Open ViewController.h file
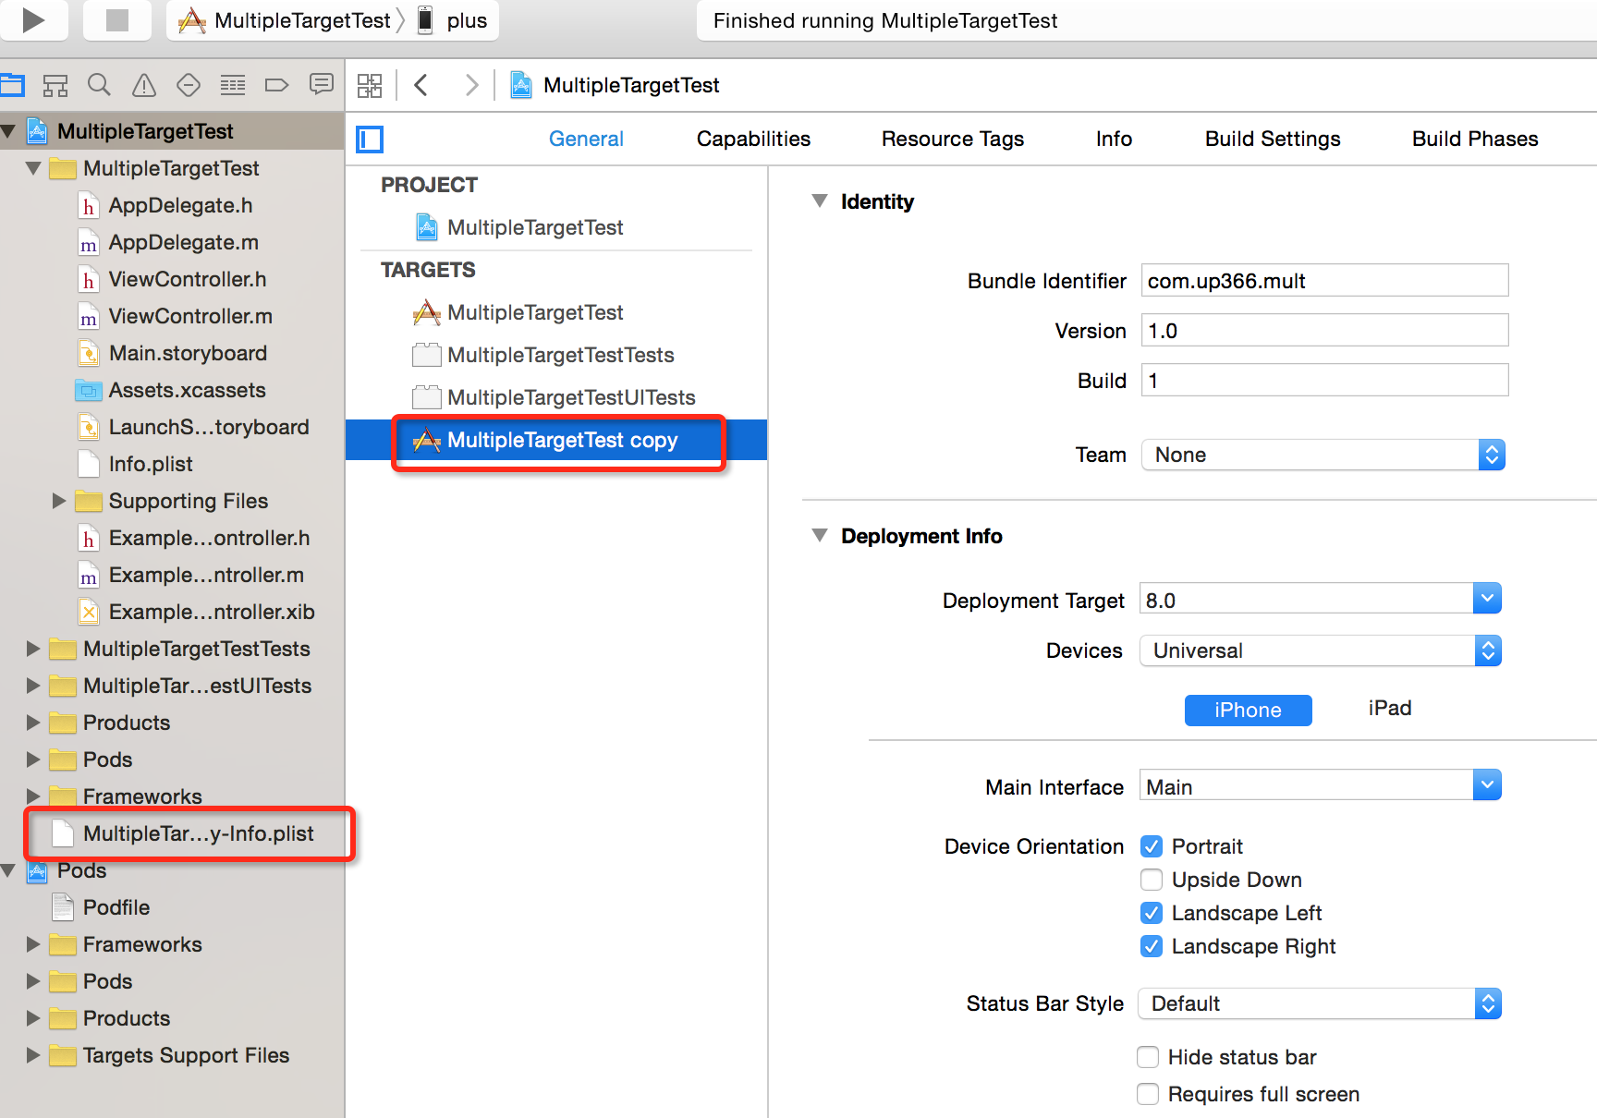The image size is (1597, 1118). 187,279
